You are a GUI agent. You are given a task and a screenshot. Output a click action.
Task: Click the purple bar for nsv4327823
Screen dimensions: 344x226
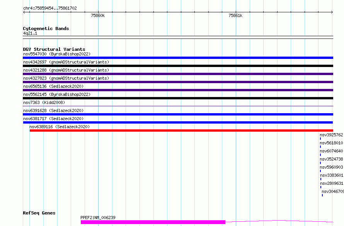point(178,82)
